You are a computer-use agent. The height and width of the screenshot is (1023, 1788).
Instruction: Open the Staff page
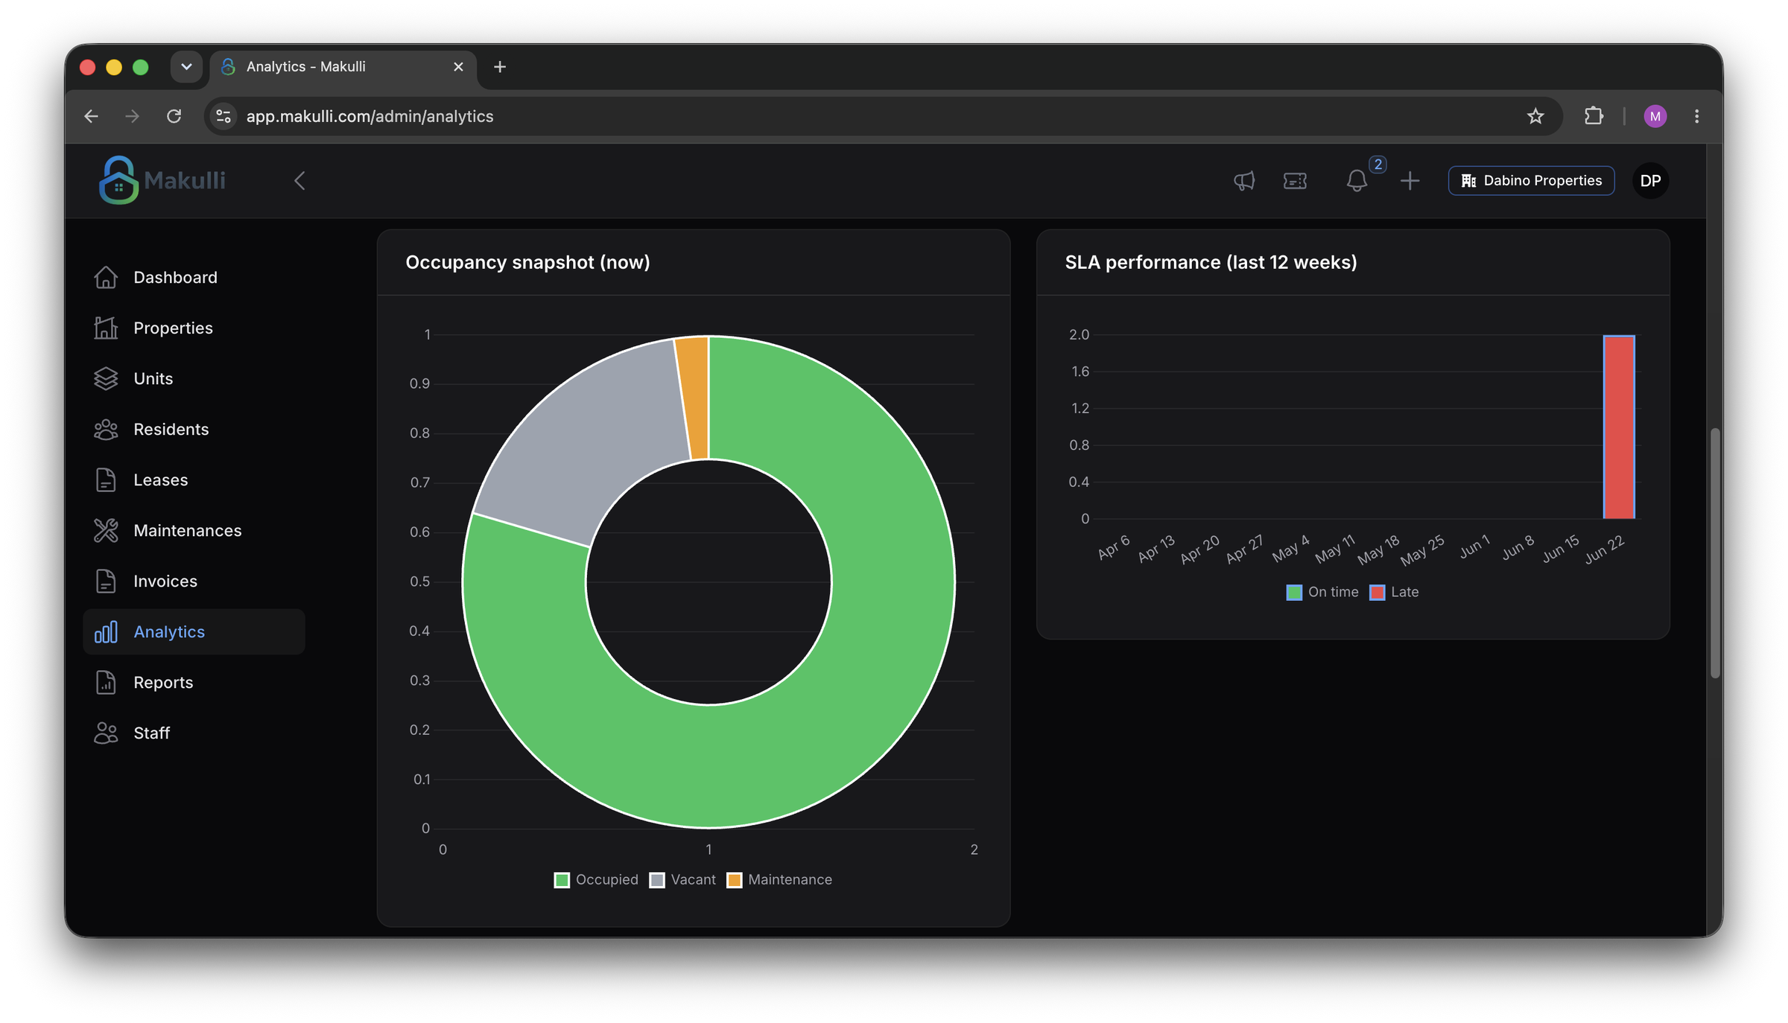[194, 733]
